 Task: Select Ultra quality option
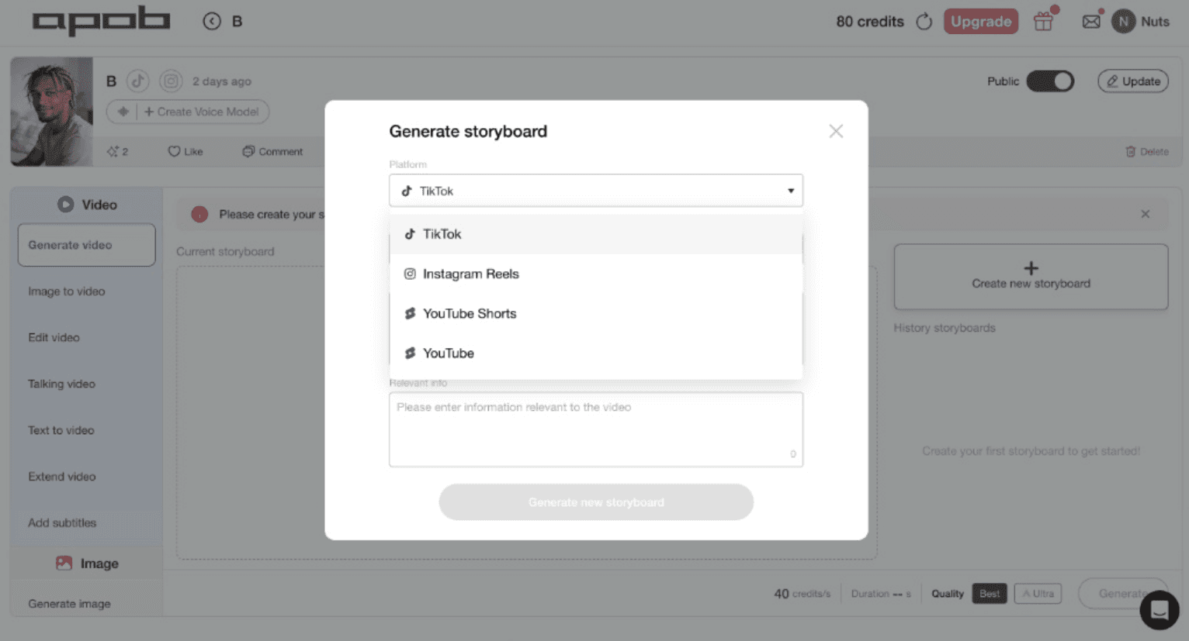[x=1038, y=594]
